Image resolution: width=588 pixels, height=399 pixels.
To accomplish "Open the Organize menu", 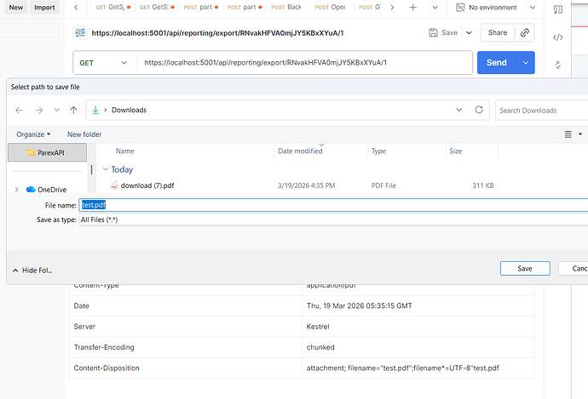I will tap(33, 134).
